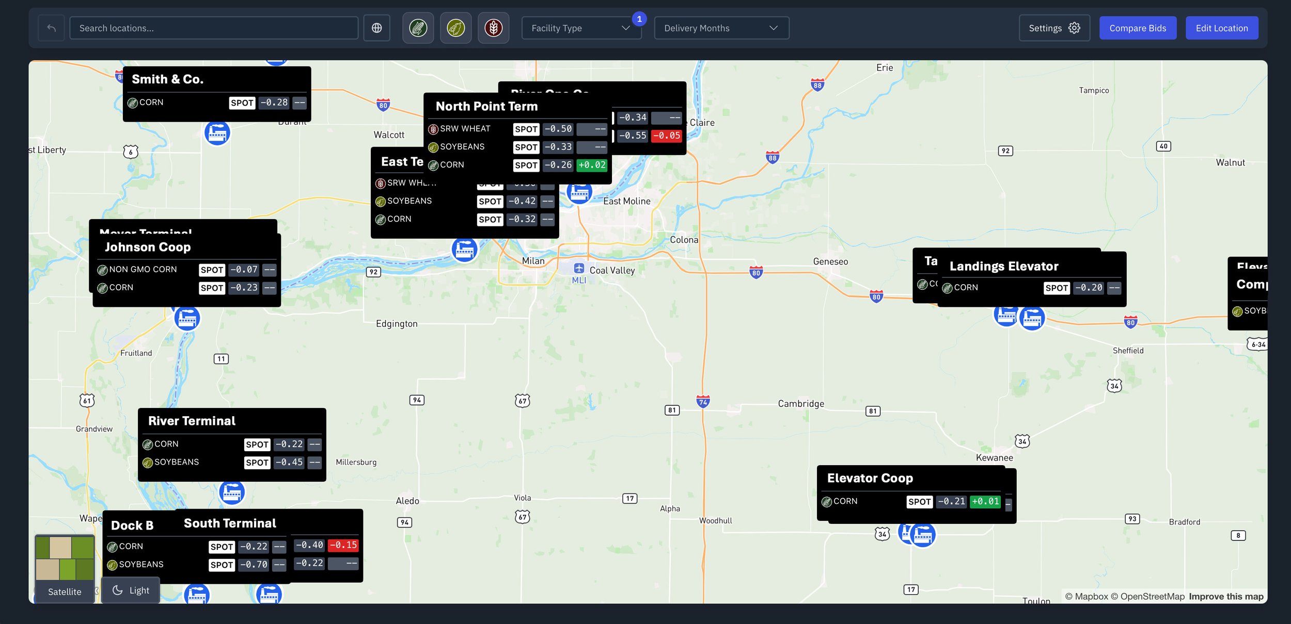Click the facility marker below Smith & Co.
Screen dimensions: 1291x624
pyautogui.click(x=217, y=133)
